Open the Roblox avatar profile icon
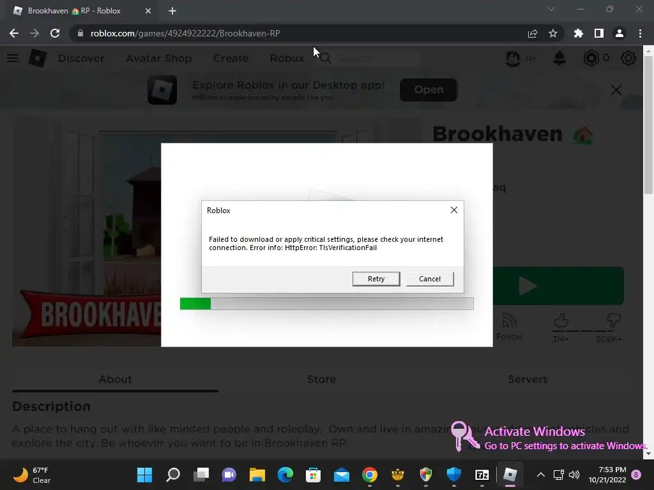Screen dimensions: 654x490 [x=513, y=58]
